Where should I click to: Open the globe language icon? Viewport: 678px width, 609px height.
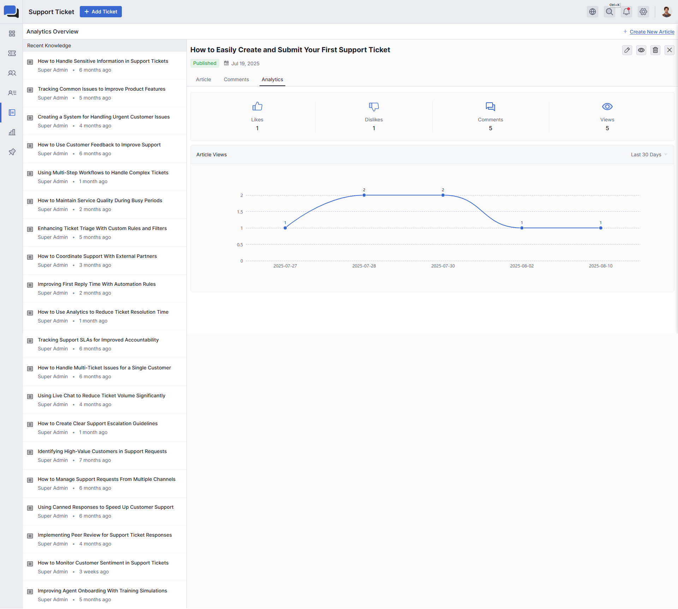click(592, 12)
